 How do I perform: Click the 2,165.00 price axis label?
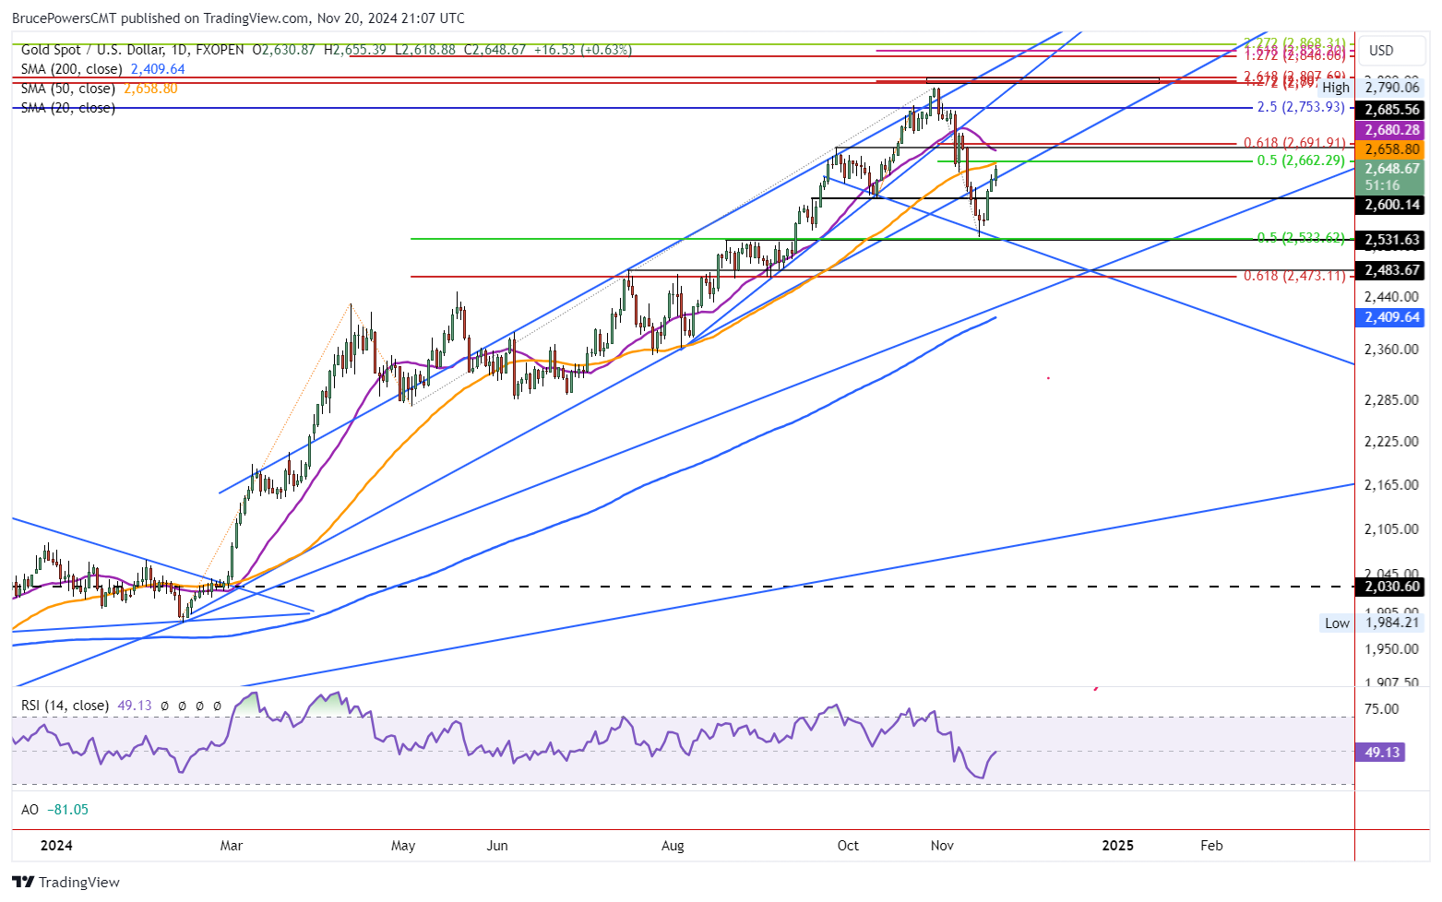point(1391,484)
